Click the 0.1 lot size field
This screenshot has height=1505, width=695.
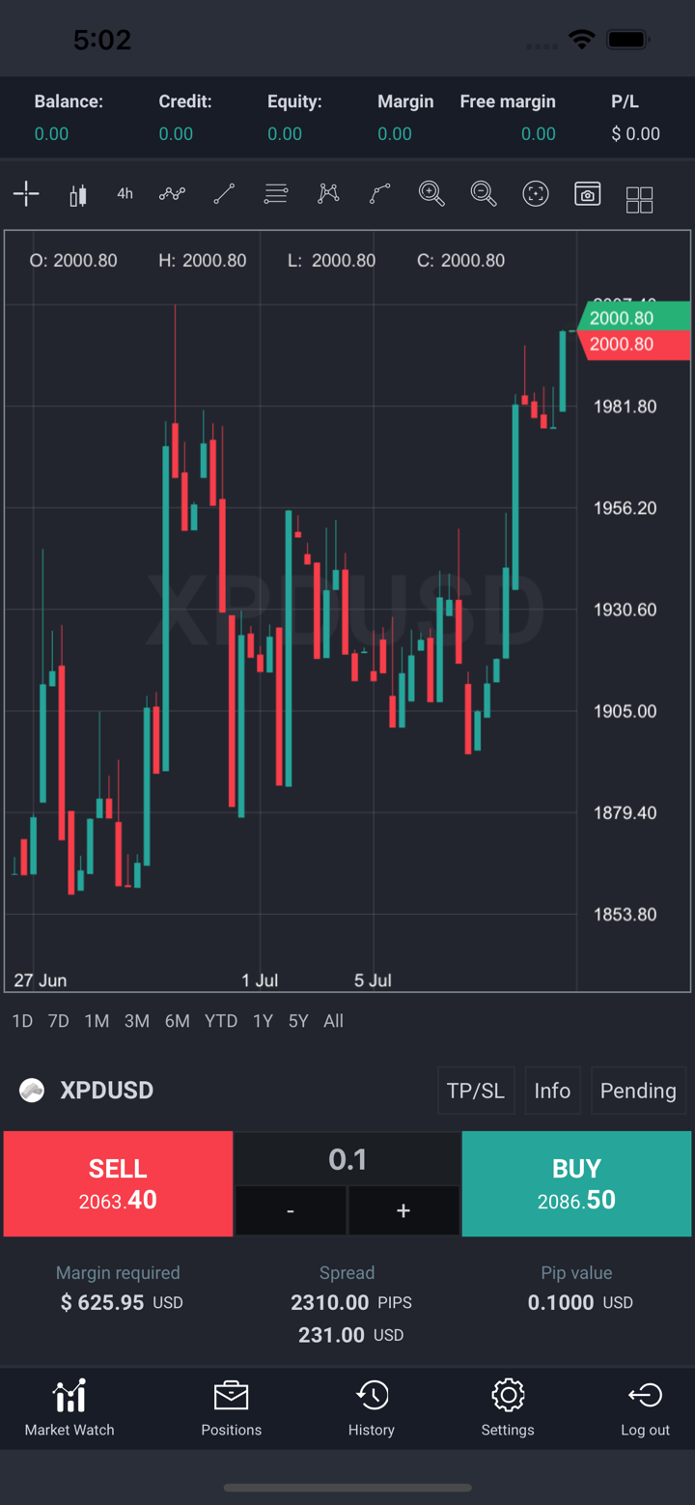pos(347,1159)
